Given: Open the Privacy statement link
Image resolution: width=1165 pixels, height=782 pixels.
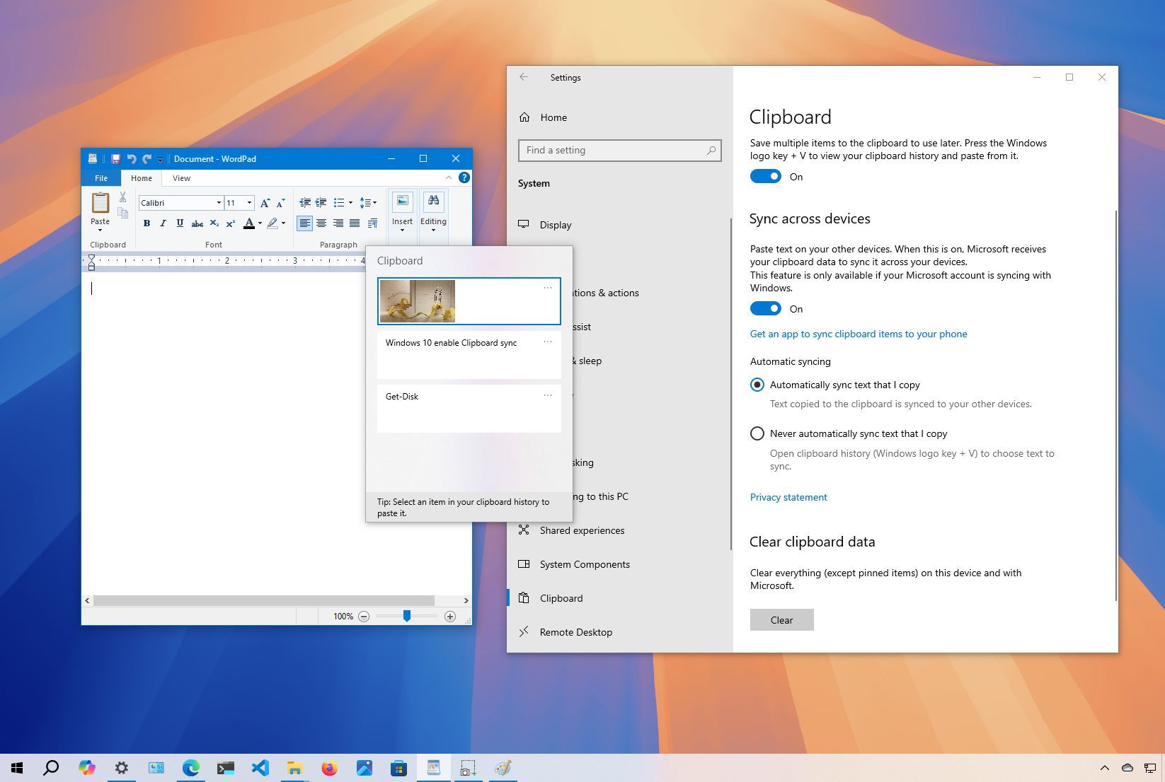Looking at the screenshot, I should (788, 497).
